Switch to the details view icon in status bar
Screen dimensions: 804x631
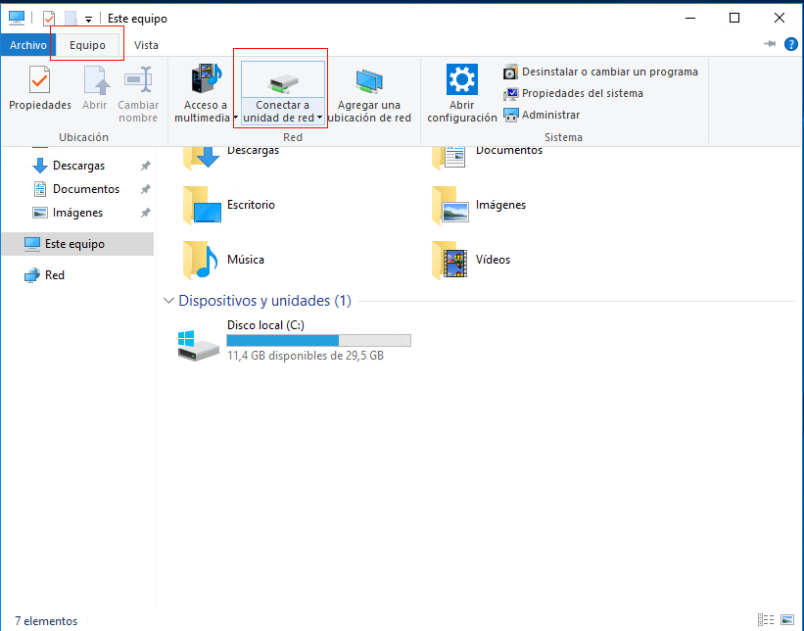(766, 619)
